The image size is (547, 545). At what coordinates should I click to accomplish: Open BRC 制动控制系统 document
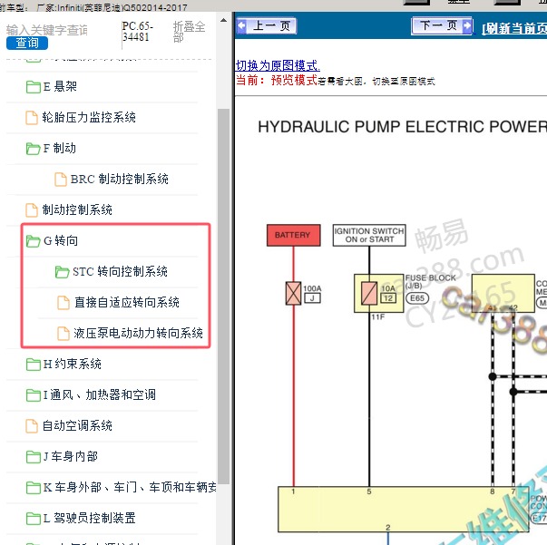point(119,180)
